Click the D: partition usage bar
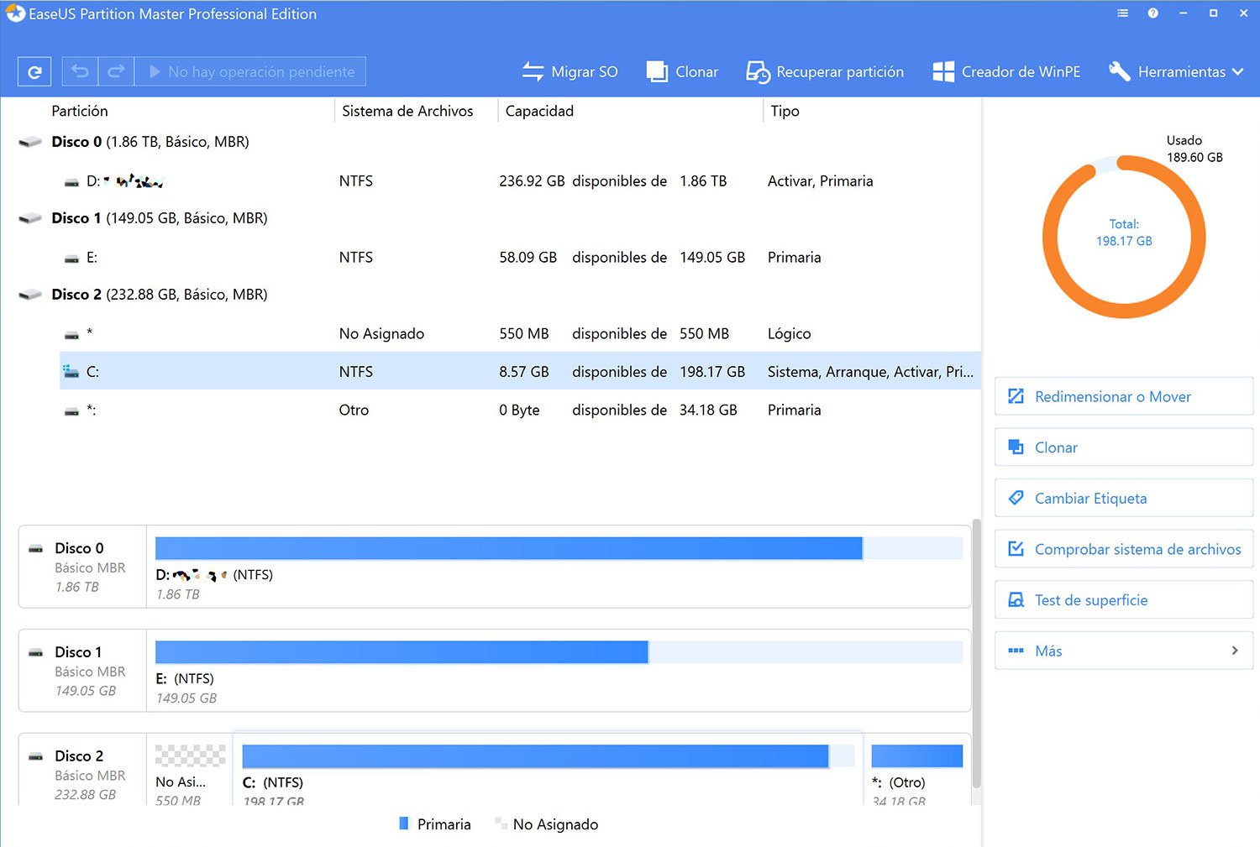The height and width of the screenshot is (847, 1260). click(508, 548)
